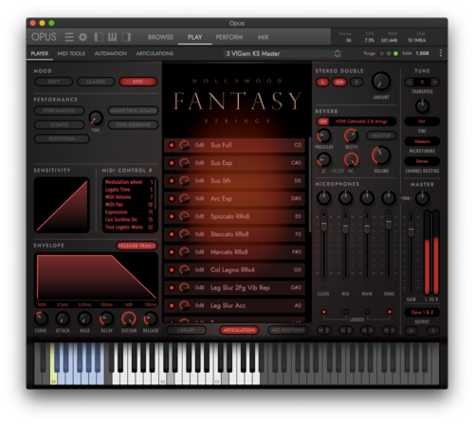Open the three-dot options menu

pos(441,53)
